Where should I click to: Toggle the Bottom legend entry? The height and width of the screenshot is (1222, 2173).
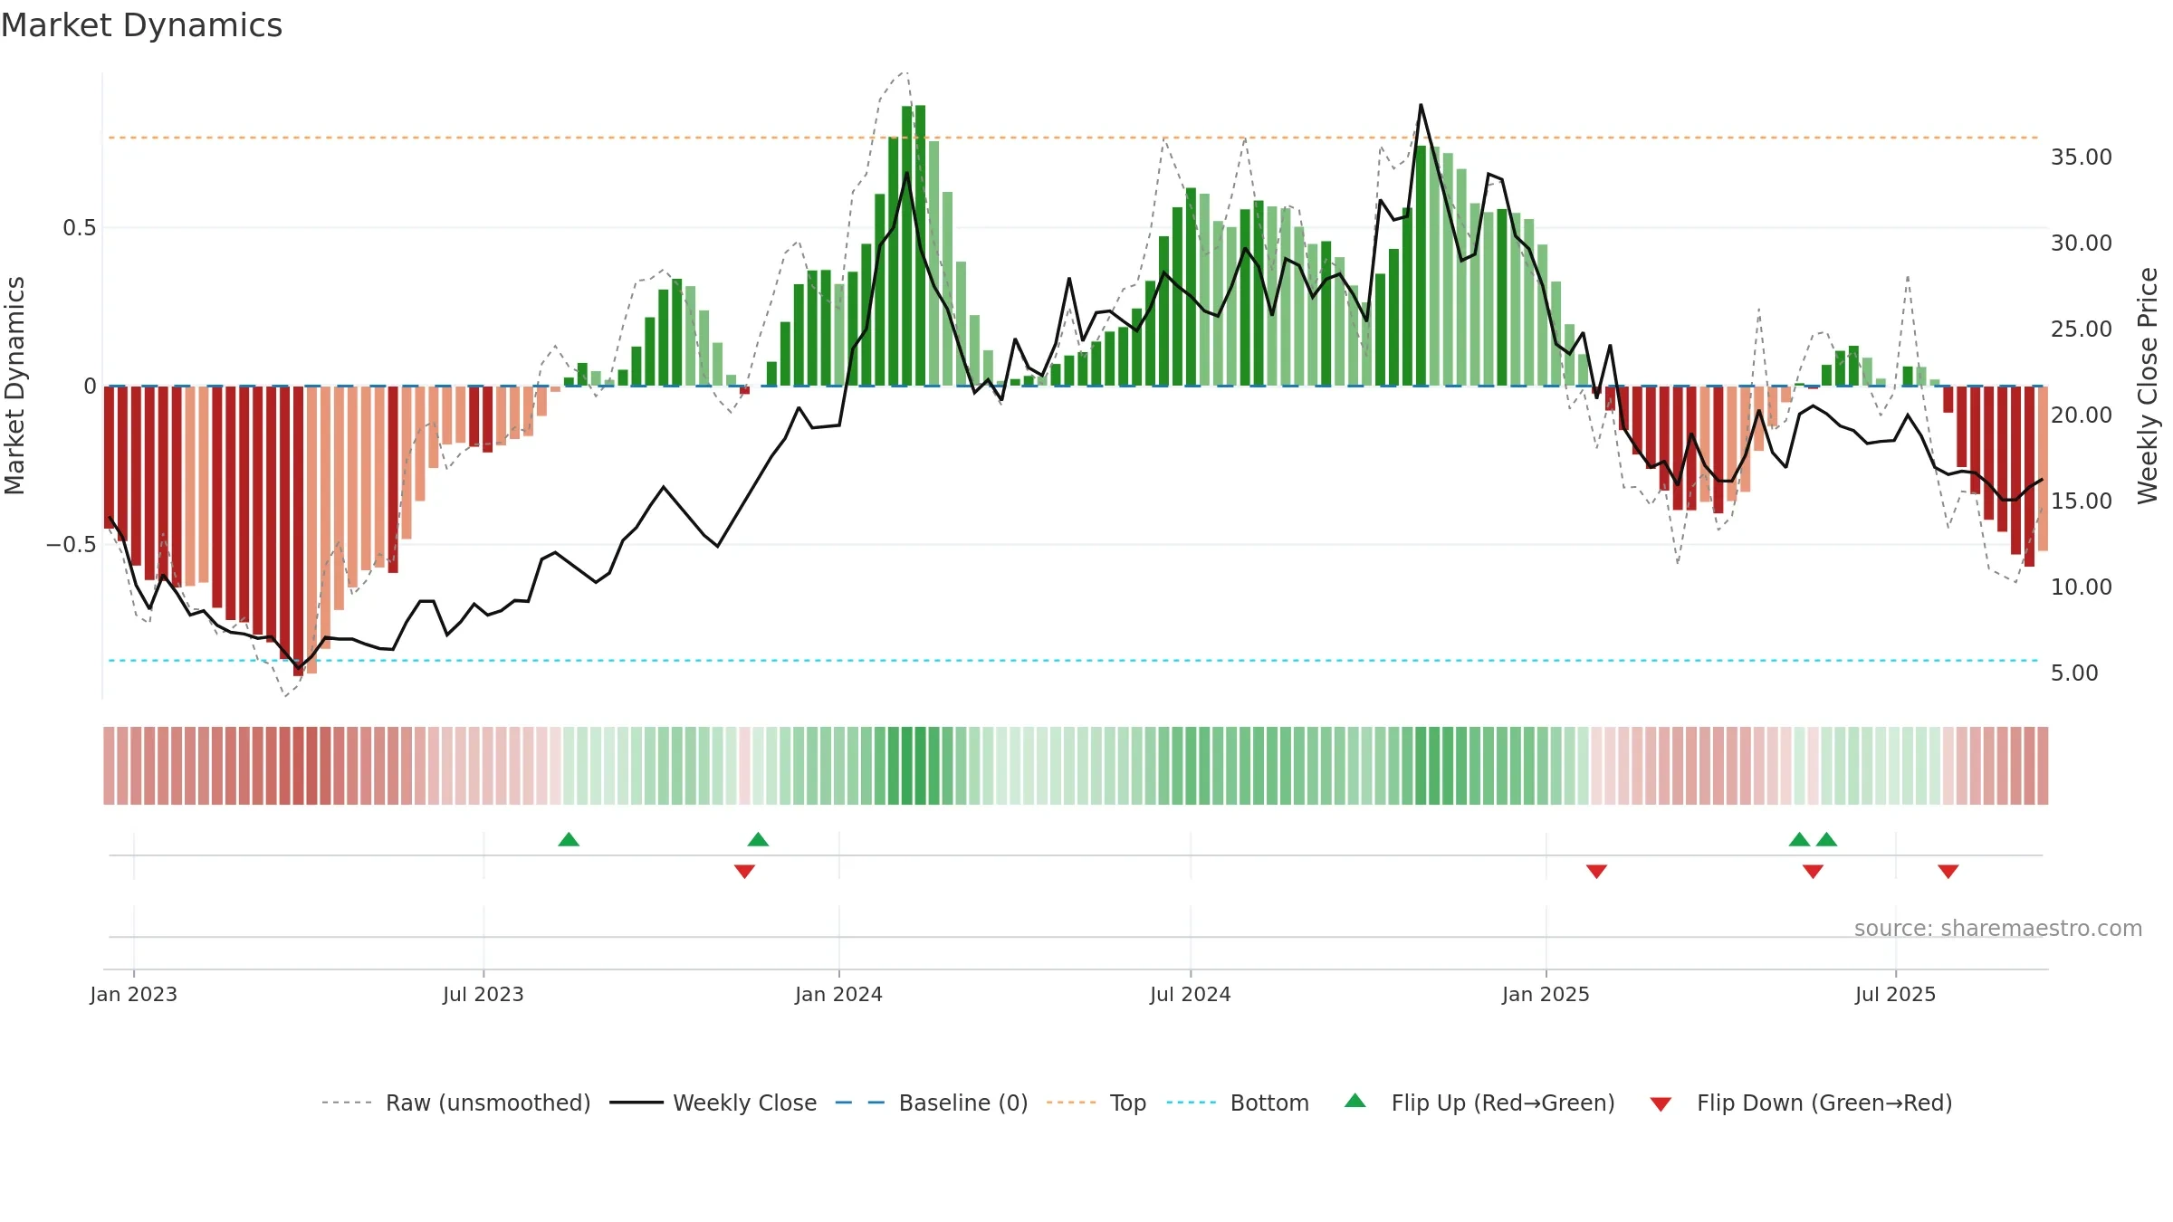[x=1238, y=1103]
